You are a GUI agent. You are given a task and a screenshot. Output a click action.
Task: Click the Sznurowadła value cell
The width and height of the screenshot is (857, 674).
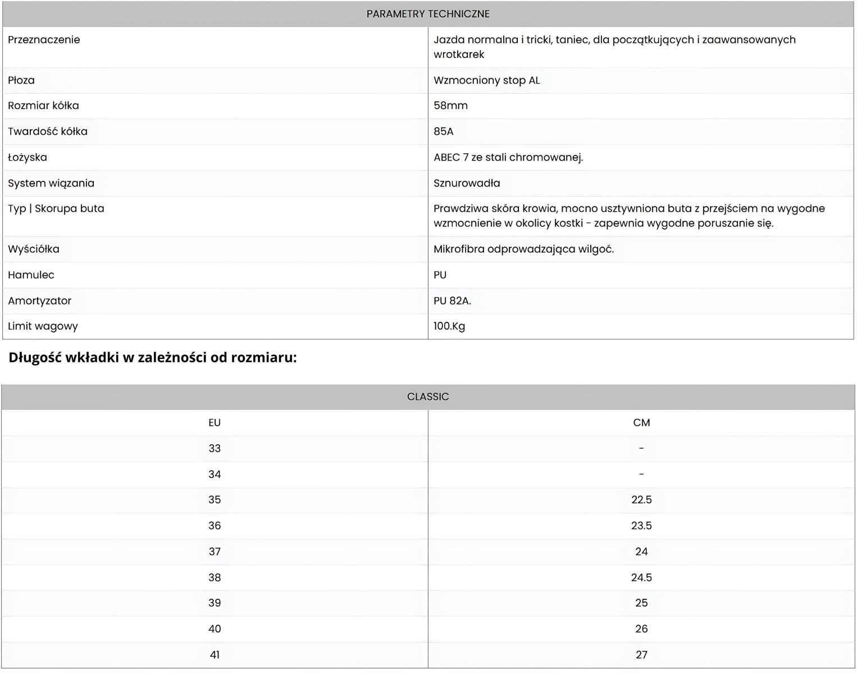pos(467,183)
